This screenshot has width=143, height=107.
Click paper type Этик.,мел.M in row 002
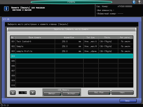[90, 46]
